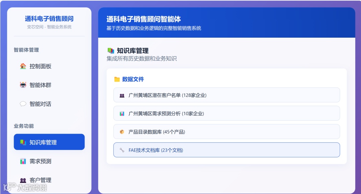Open 广州黄埔区潜在客户名单 (128家企业) file
The image size is (361, 194).
coord(227,95)
